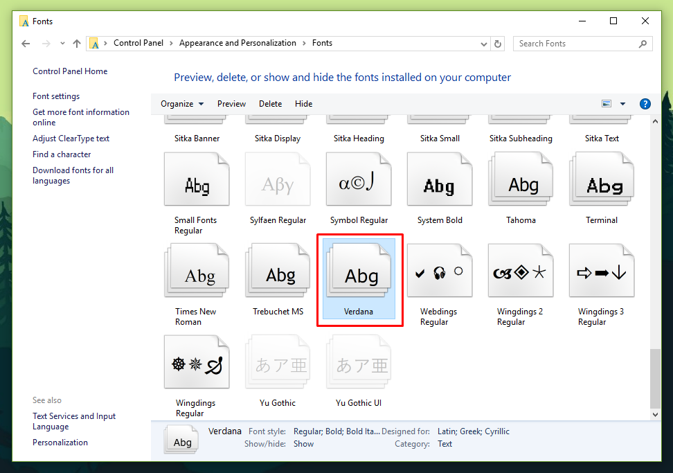The height and width of the screenshot is (473, 673).
Task: Open the Organize dropdown menu
Action: [182, 104]
